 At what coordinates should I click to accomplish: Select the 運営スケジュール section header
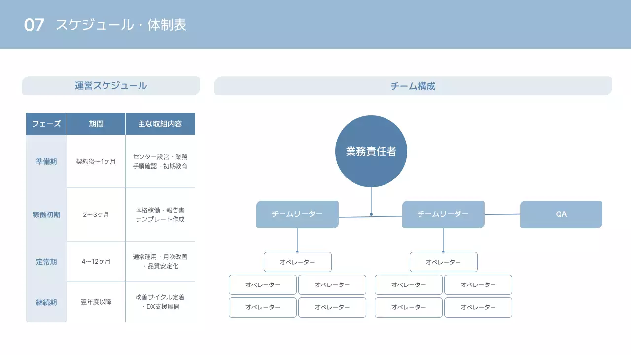click(x=110, y=85)
